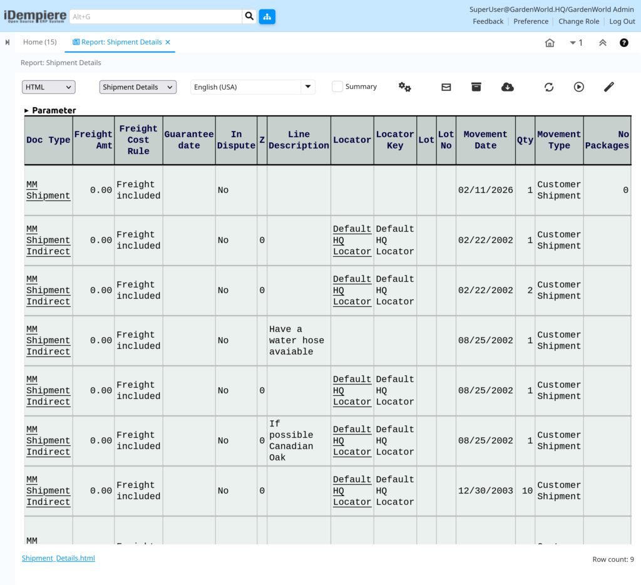Click Log Out link
This screenshot has width=641, height=585.
click(622, 21)
